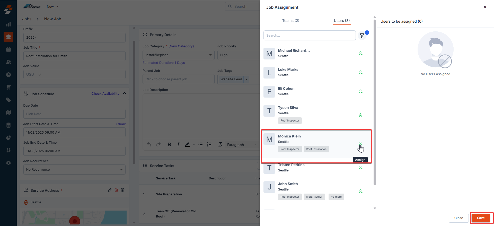The height and width of the screenshot is (226, 494).
Task: Open the price tag sidebar icon
Action: coord(8,100)
